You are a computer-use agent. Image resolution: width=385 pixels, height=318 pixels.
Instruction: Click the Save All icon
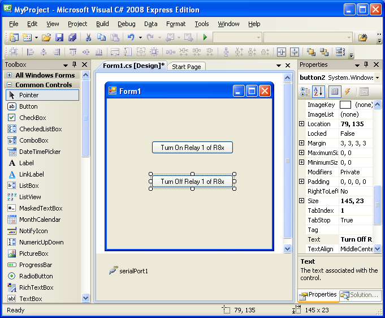coord(72,37)
